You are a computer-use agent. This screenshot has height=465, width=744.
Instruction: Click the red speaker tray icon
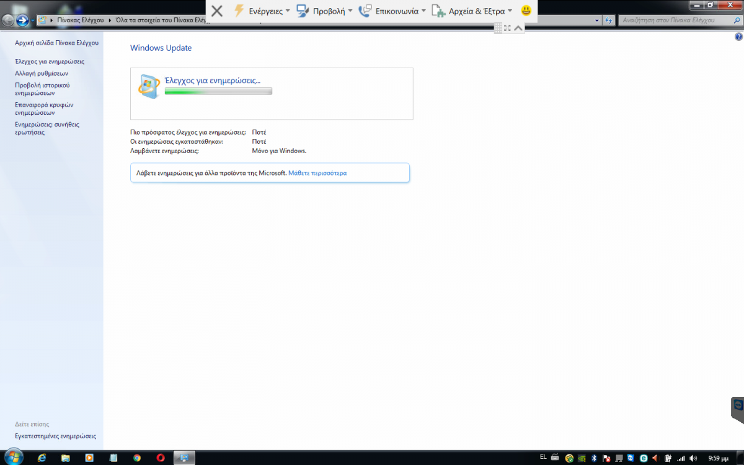click(x=655, y=458)
